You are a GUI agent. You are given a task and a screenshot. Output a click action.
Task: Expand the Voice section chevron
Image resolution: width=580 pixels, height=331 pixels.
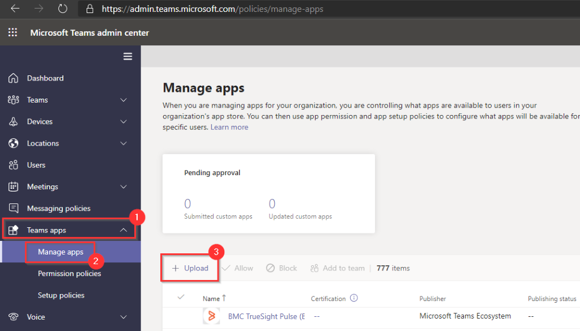[123, 317]
